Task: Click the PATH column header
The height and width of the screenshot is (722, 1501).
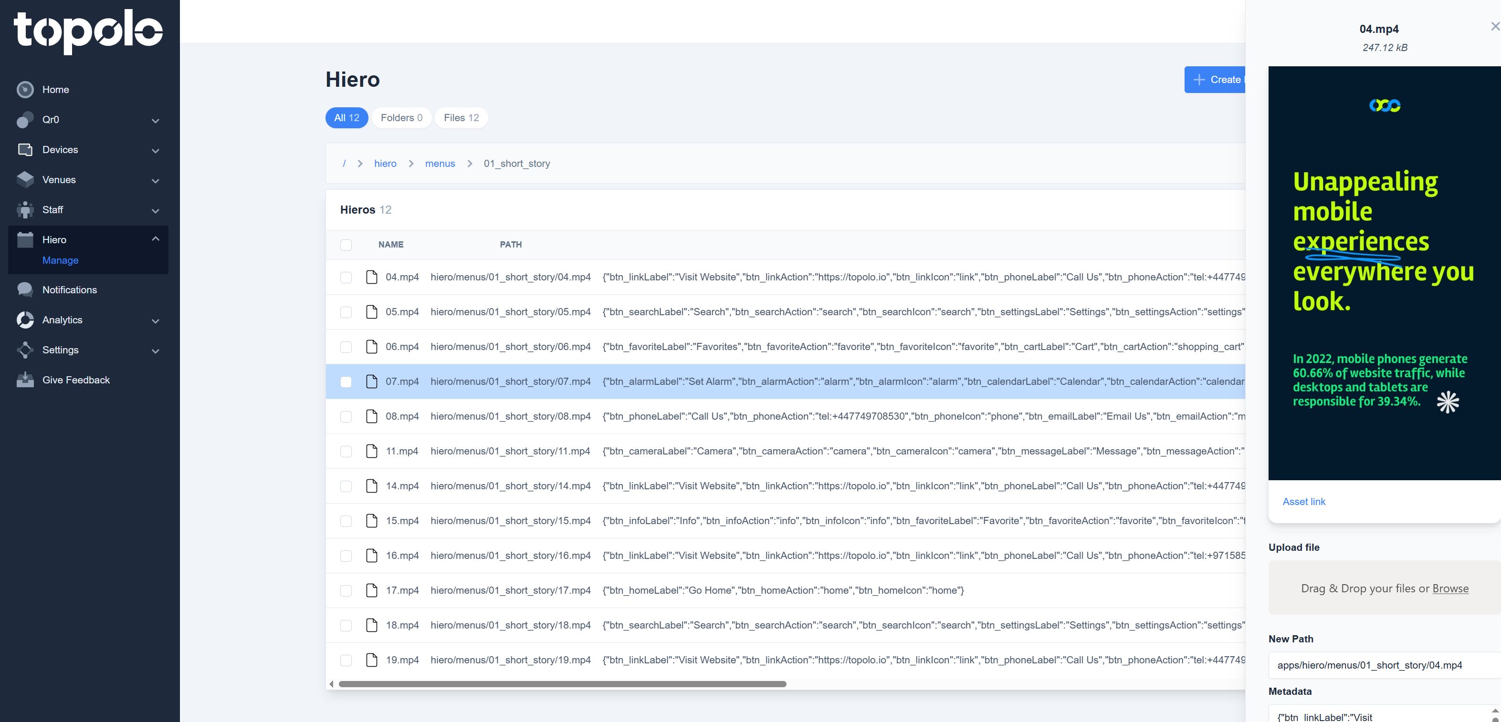Action: coord(510,245)
